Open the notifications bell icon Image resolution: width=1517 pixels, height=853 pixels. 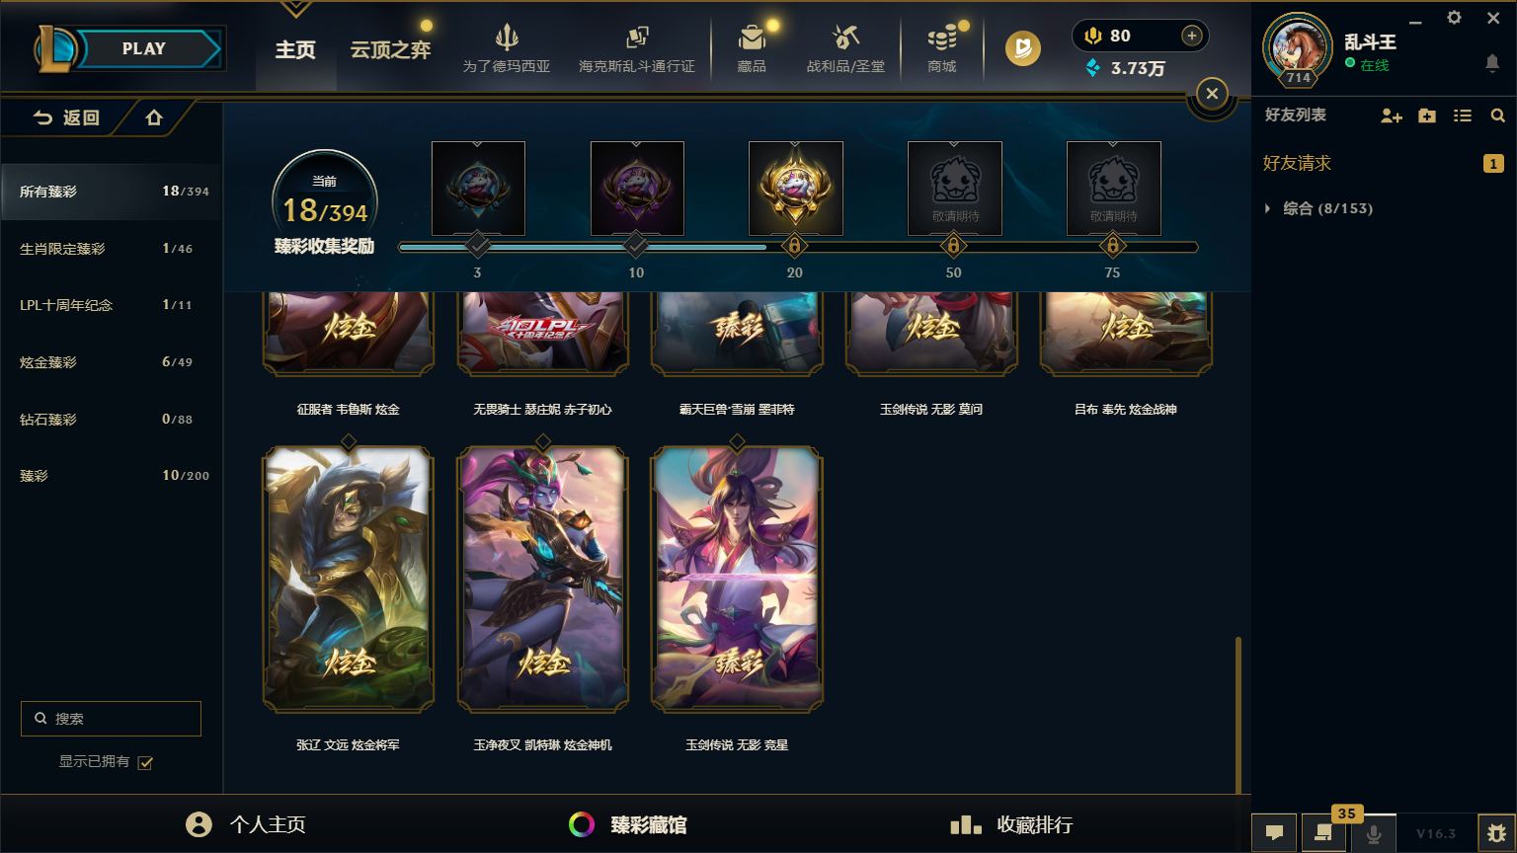click(x=1492, y=63)
